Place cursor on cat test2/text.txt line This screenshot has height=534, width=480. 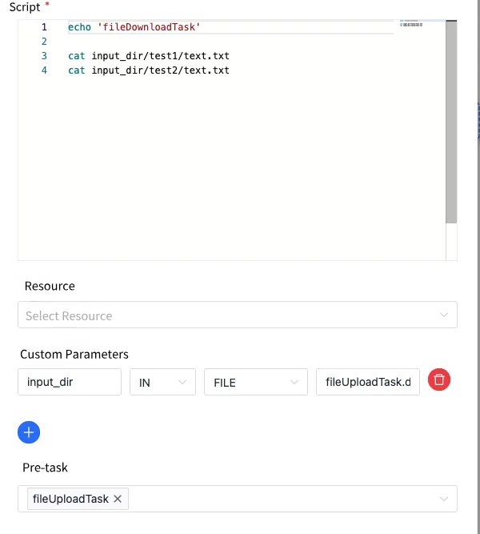pos(149,70)
